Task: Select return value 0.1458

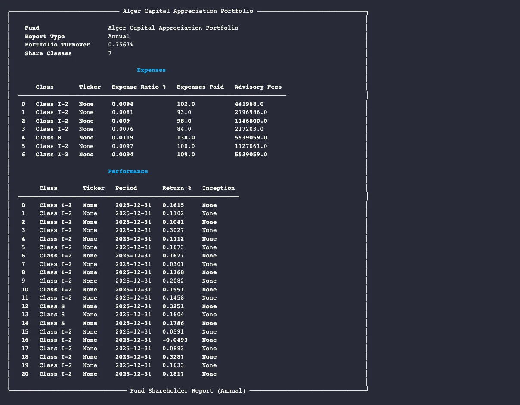Action: click(x=173, y=298)
